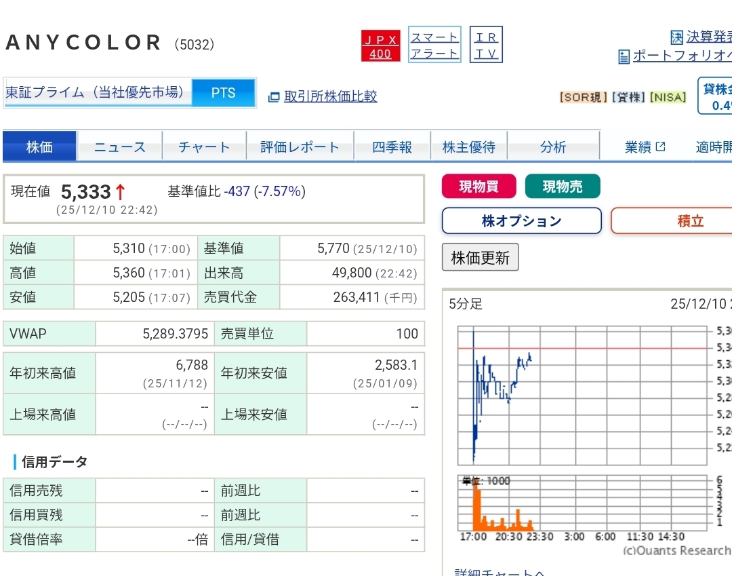Open the 業績 external link tab
The width and height of the screenshot is (732, 576).
[x=645, y=147]
